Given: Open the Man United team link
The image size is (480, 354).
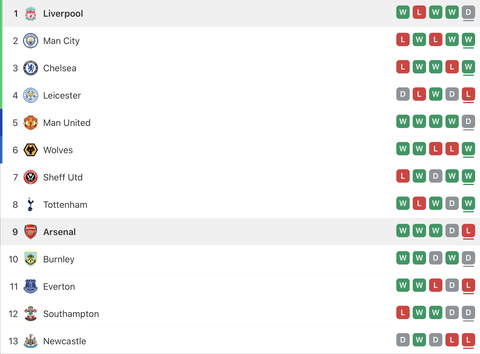Looking at the screenshot, I should (67, 123).
